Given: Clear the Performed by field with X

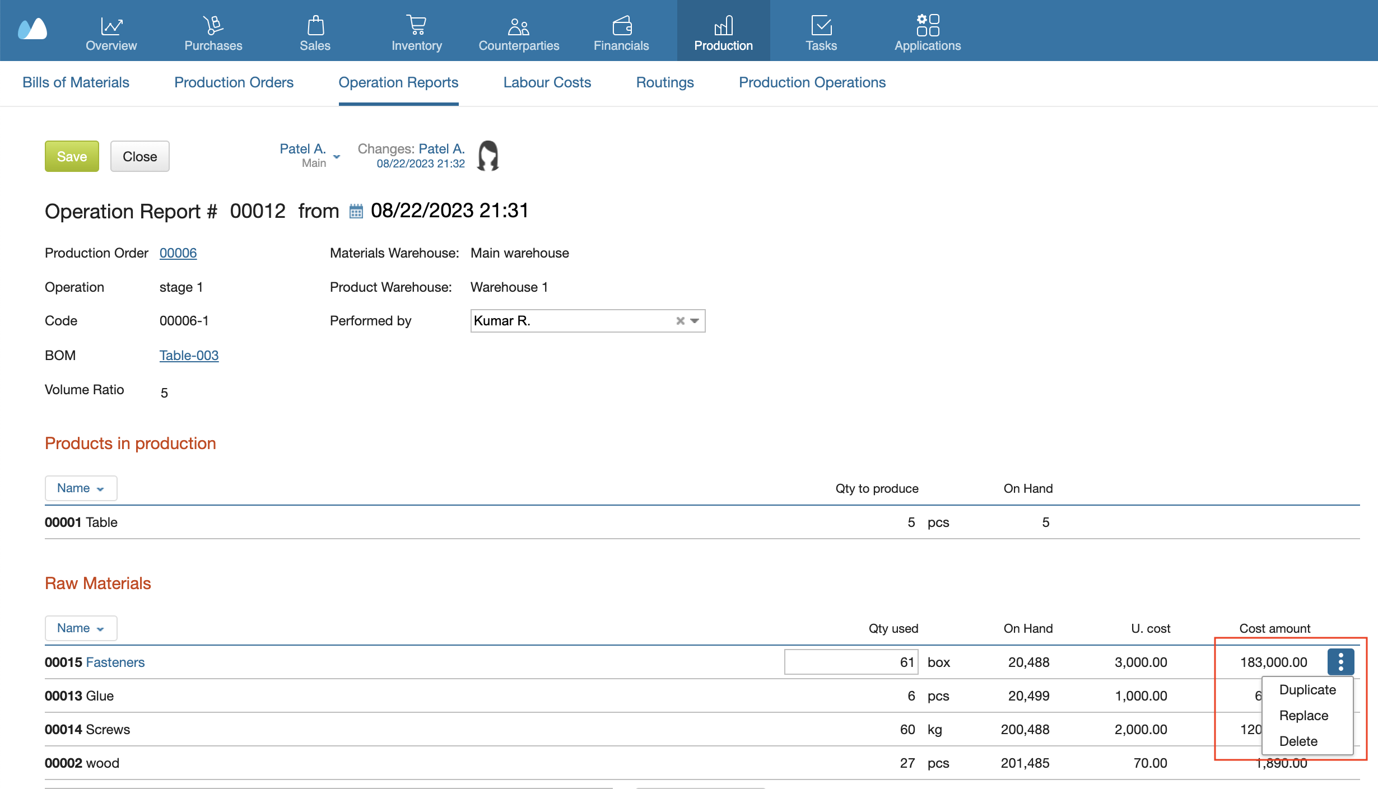Looking at the screenshot, I should (x=680, y=321).
